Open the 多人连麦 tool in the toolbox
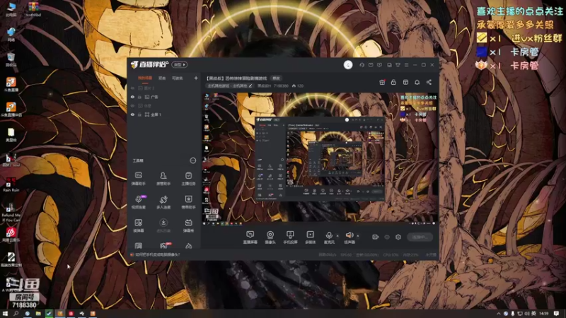566x318 pixels. coord(163,202)
